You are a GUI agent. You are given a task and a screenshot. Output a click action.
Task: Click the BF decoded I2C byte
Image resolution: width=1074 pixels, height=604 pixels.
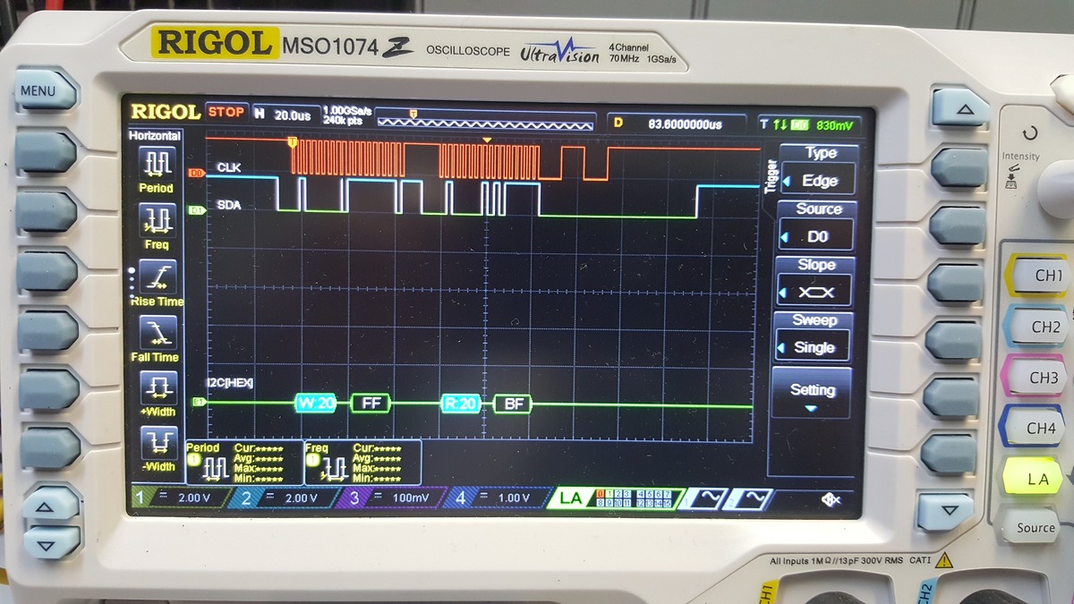coord(514,404)
